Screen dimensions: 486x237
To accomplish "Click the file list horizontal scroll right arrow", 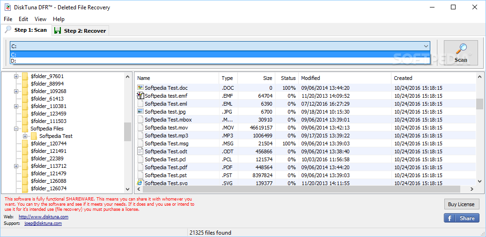I will pyautogui.click(x=472, y=189).
